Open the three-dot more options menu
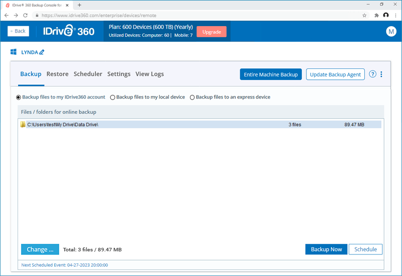The image size is (402, 276). click(x=381, y=74)
